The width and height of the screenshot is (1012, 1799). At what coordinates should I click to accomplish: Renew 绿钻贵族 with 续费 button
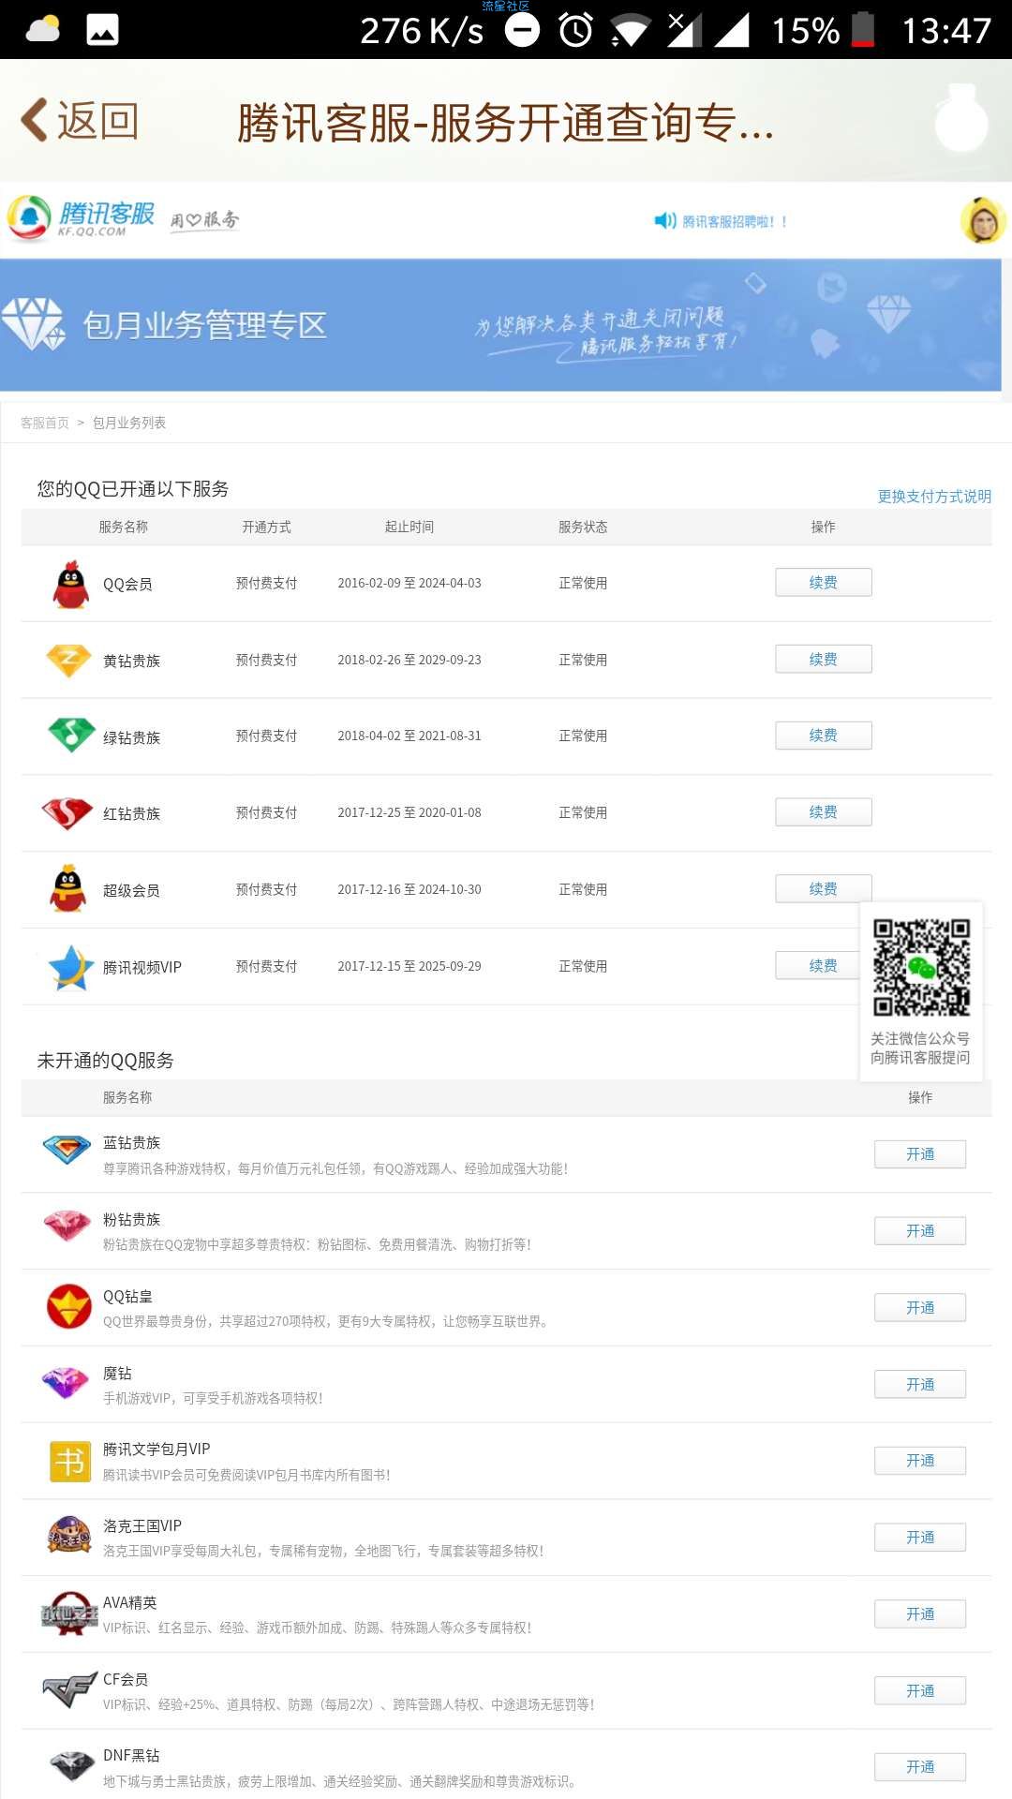coord(824,736)
